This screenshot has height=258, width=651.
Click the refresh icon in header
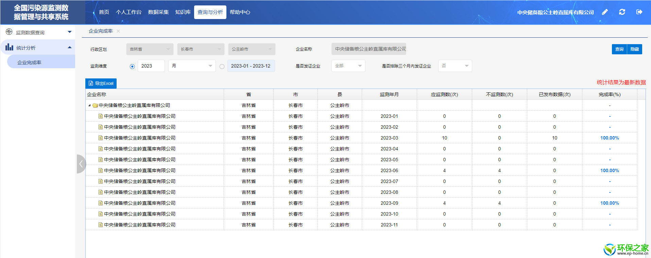pyautogui.click(x=622, y=12)
